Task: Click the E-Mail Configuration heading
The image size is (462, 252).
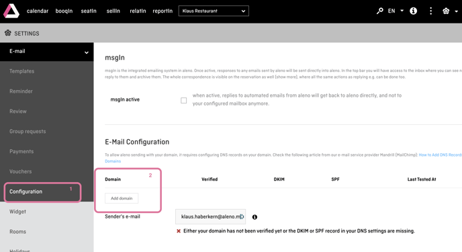Action: point(137,142)
